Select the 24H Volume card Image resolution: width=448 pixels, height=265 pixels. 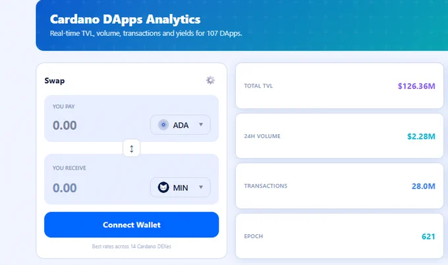pyautogui.click(x=339, y=136)
